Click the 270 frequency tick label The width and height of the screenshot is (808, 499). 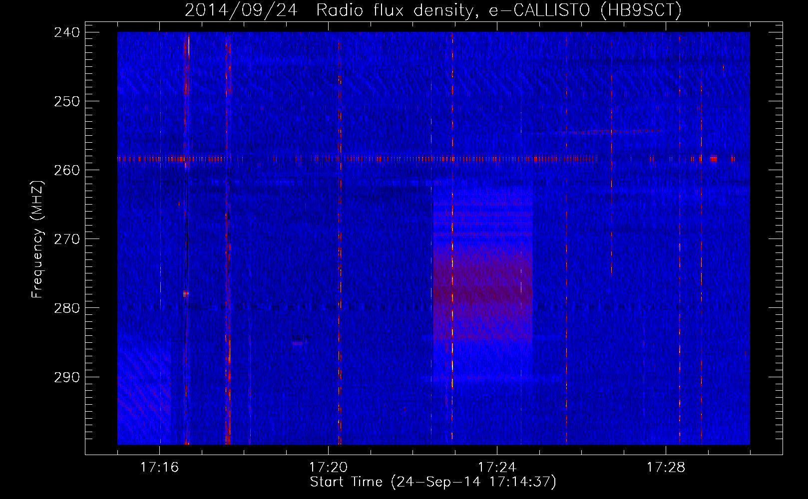(67, 239)
